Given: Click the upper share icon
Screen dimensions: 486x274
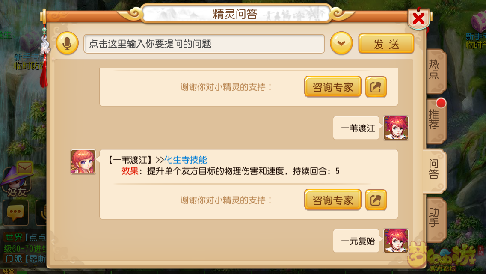Looking at the screenshot, I should [x=376, y=87].
